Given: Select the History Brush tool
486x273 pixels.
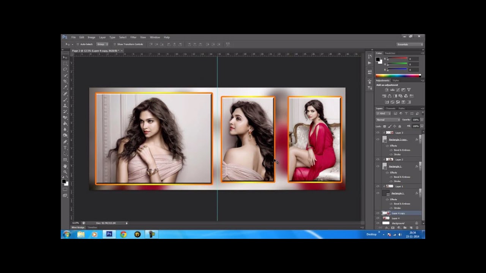Looking at the screenshot, I should point(65,111).
